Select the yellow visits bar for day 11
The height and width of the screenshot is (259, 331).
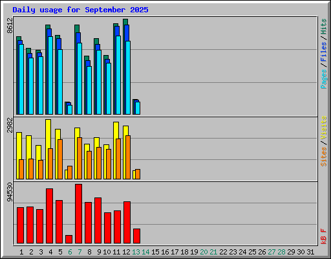[x=116, y=130]
